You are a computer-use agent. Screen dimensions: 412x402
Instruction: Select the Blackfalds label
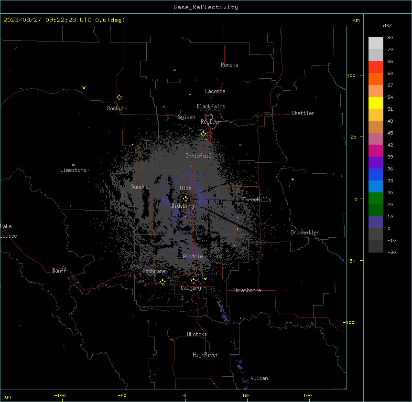coord(211,106)
